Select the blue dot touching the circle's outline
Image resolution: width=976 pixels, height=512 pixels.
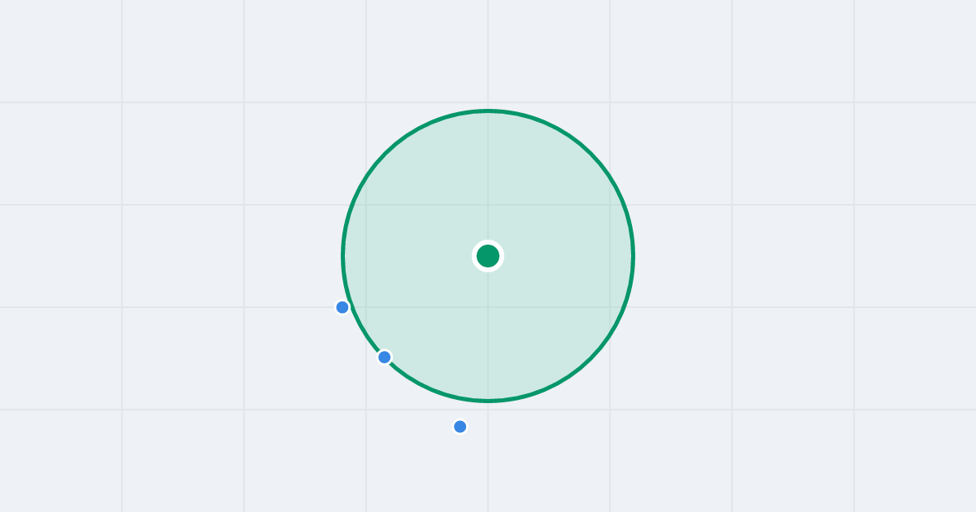pyautogui.click(x=385, y=357)
